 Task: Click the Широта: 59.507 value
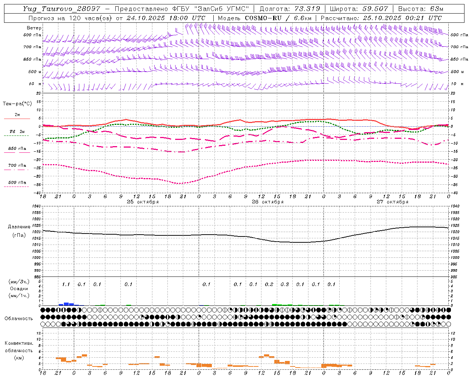click(x=359, y=9)
